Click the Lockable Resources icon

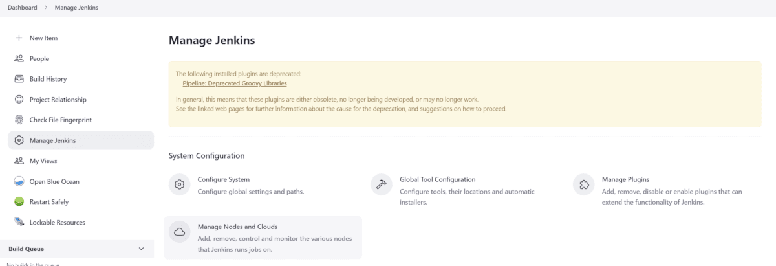coord(19,222)
